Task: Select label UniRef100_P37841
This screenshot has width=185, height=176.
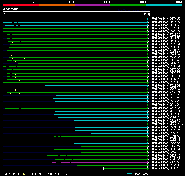Action: click(x=166, y=82)
